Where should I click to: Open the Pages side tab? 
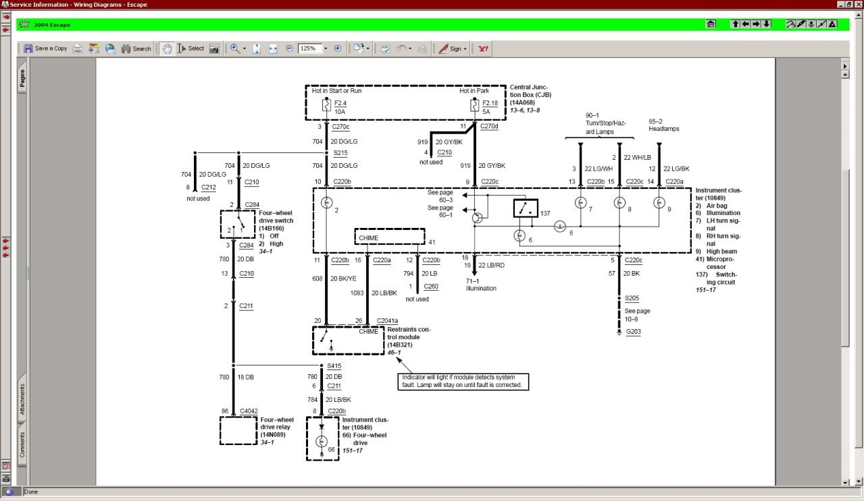click(22, 79)
